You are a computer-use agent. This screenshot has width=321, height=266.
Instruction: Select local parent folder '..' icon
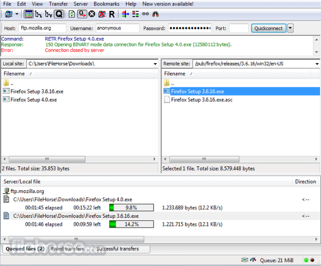point(6,83)
